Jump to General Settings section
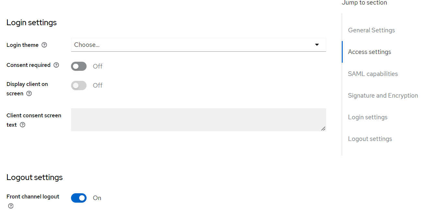The image size is (439, 223). click(371, 30)
